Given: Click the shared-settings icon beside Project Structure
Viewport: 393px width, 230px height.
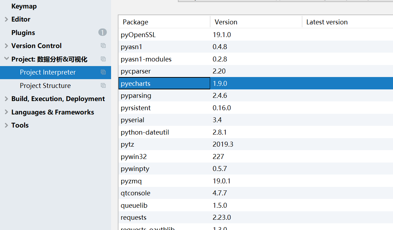Looking at the screenshot, I should 103,85.
